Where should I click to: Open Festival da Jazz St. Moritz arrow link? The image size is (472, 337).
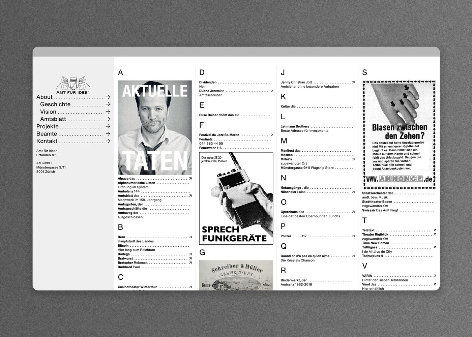pos(272,134)
